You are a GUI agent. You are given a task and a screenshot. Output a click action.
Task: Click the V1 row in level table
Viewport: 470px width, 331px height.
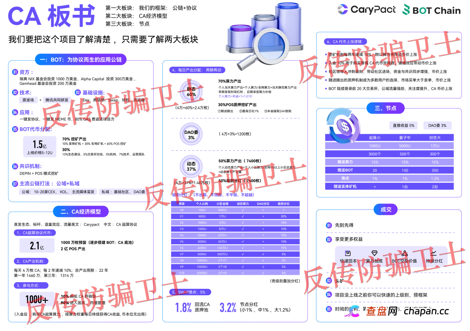tap(235, 216)
